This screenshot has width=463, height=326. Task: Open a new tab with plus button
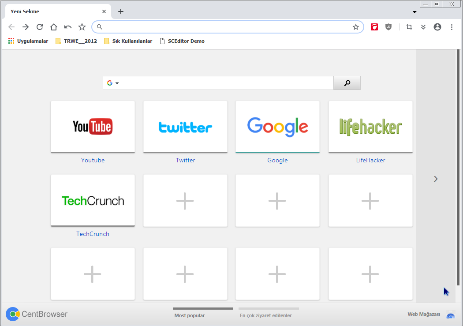coord(121,11)
